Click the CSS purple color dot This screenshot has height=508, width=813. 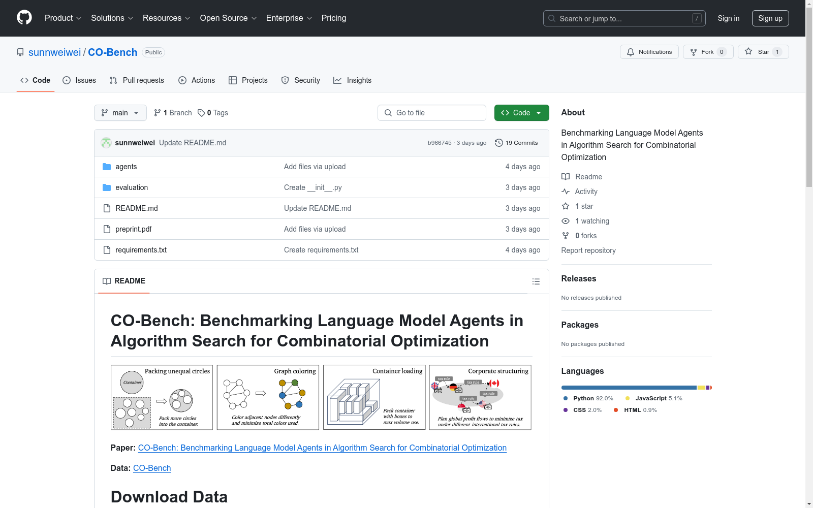click(x=566, y=410)
